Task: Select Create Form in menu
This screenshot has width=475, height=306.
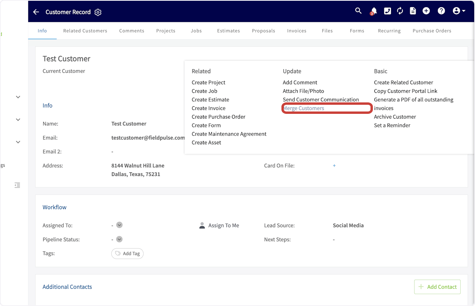Action: (206, 125)
